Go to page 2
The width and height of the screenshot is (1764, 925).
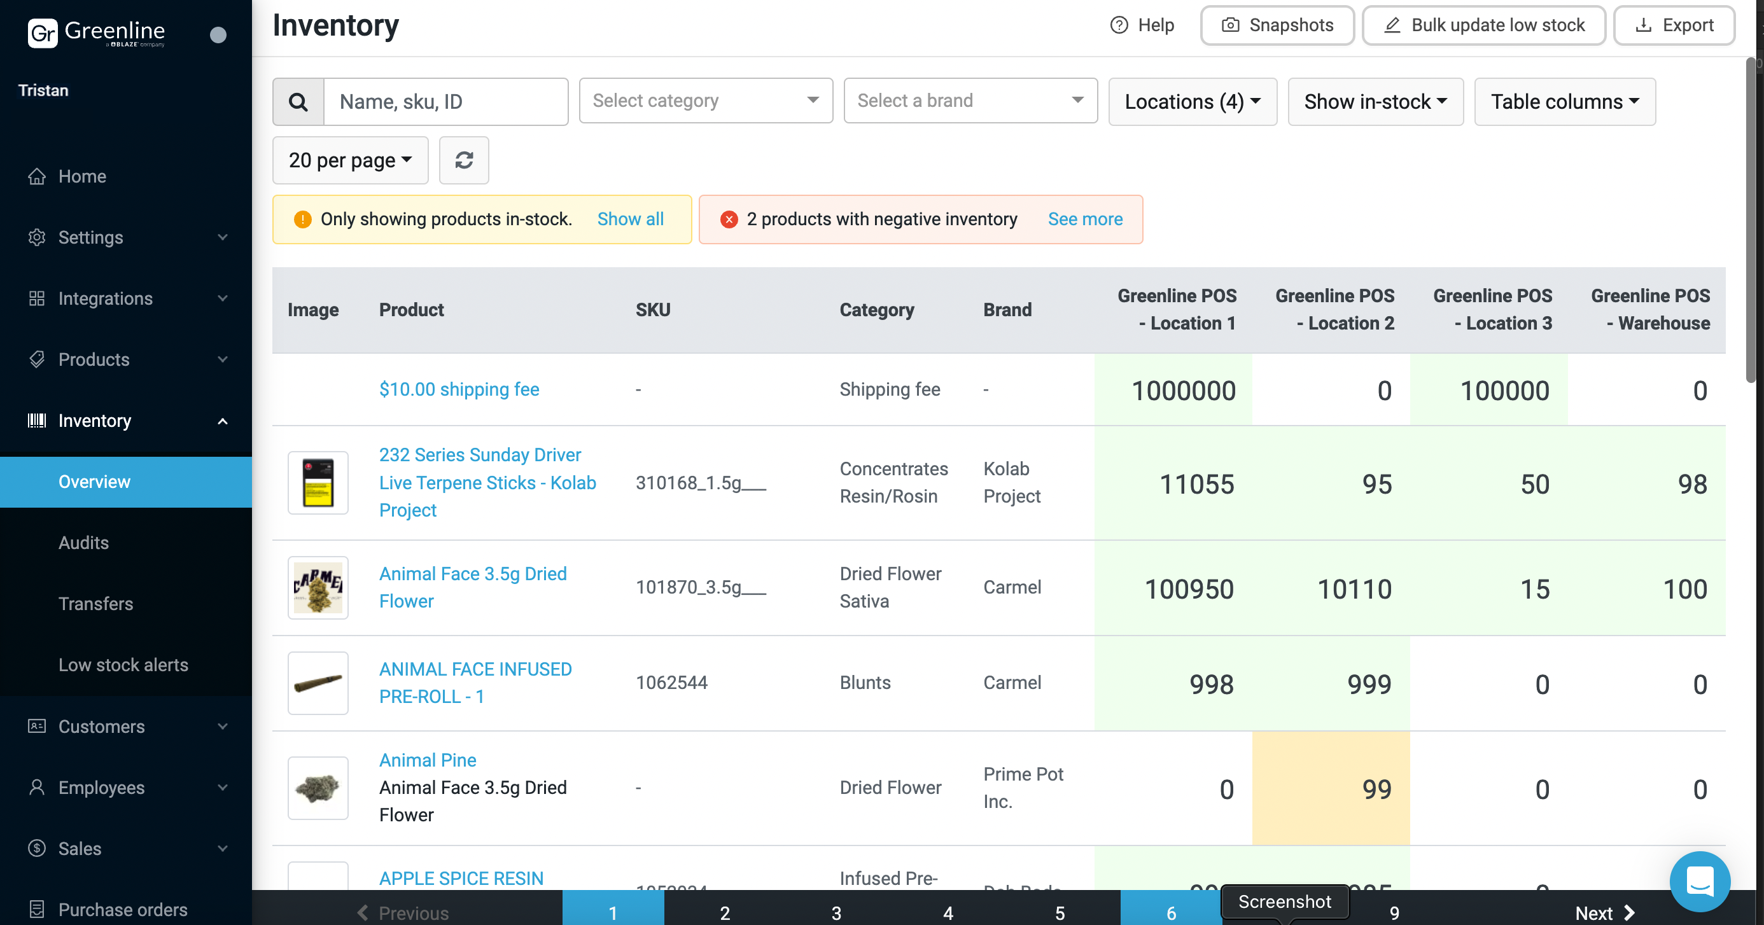(724, 912)
